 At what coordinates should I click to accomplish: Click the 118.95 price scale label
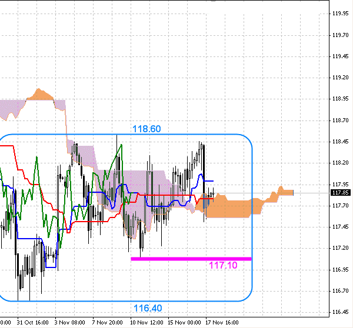coord(341,99)
